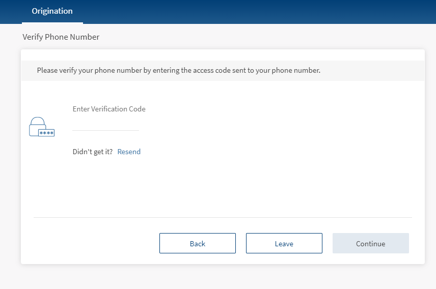Click the word "Back" inside its button
The height and width of the screenshot is (289, 436).
(x=198, y=244)
